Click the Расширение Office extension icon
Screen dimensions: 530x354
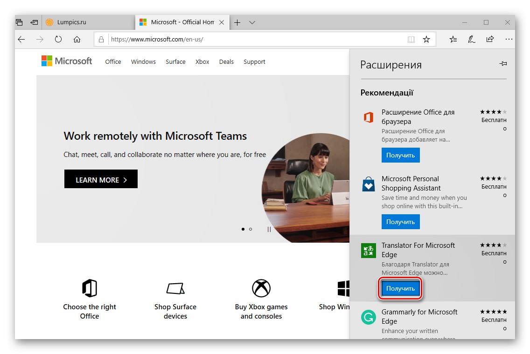pos(368,117)
